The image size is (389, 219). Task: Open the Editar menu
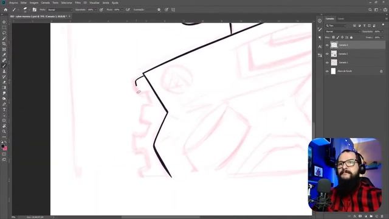pos(24,2)
